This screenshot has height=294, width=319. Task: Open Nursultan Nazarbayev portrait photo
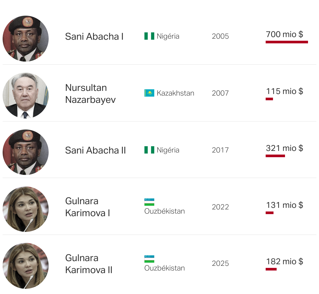tap(26, 96)
